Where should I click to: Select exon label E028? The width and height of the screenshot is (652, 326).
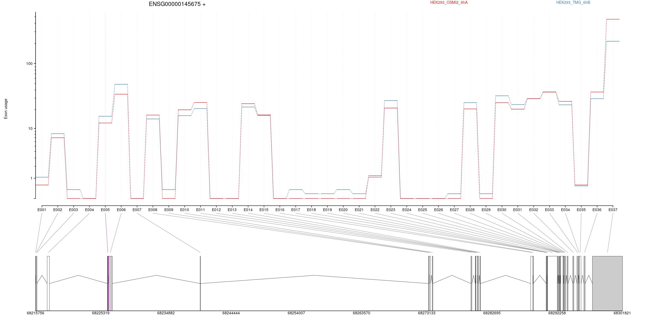pos(470,210)
